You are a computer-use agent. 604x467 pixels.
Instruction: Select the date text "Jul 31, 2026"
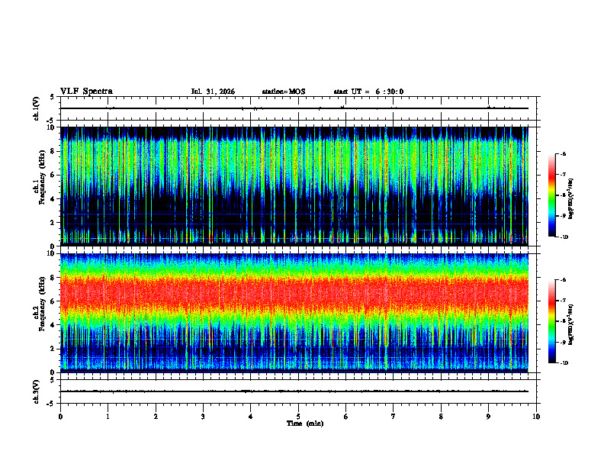[x=213, y=92]
